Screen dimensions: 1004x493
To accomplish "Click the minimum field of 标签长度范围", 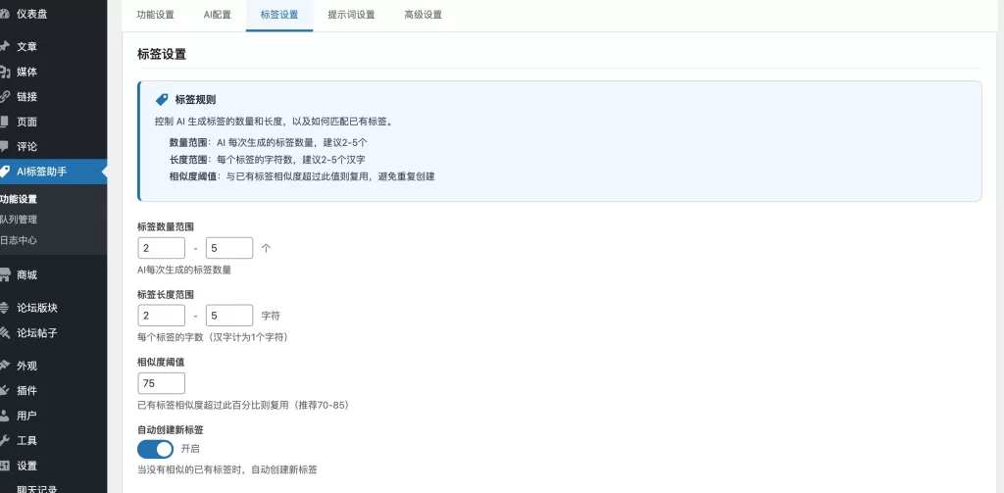I will (162, 316).
